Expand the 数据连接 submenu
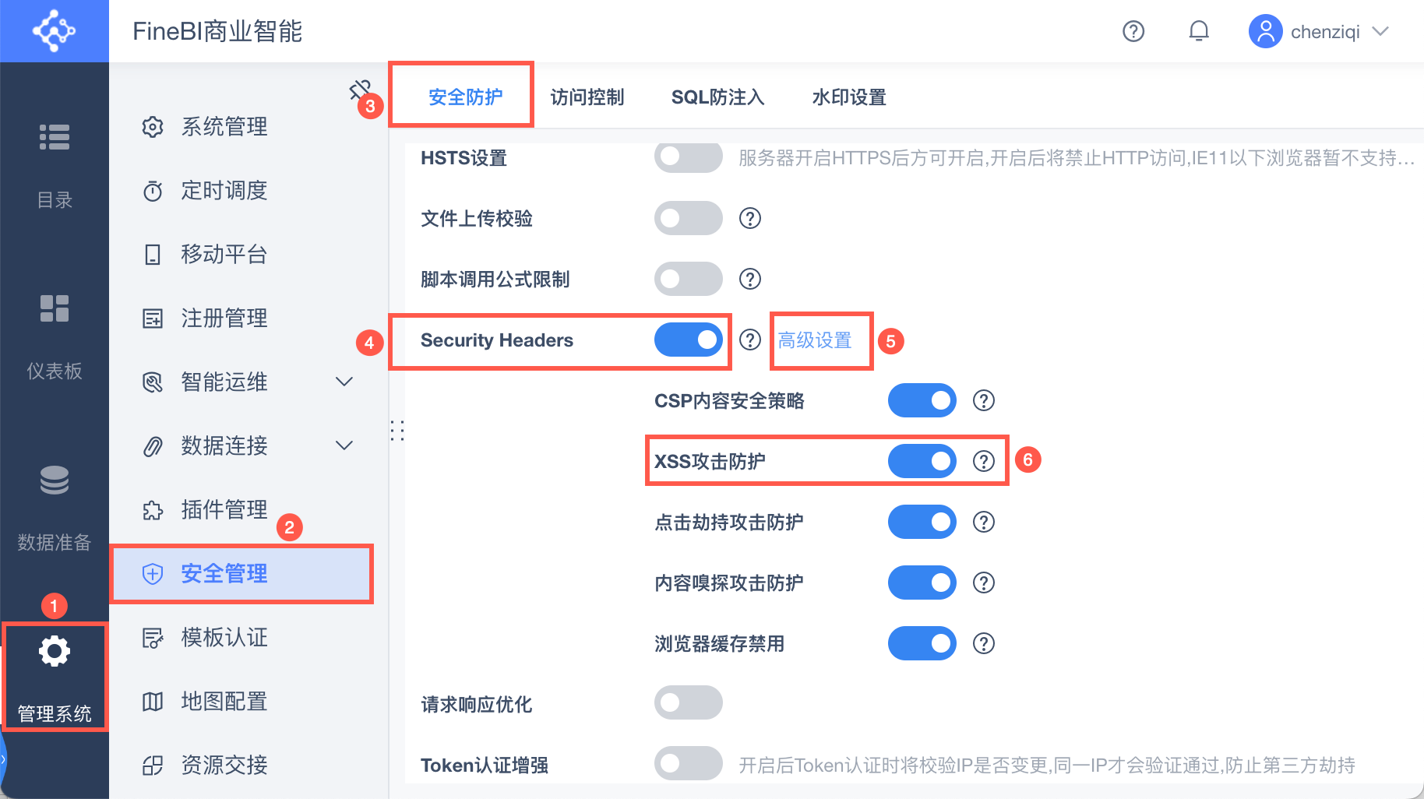Screen dimensions: 1424x799 coord(344,445)
